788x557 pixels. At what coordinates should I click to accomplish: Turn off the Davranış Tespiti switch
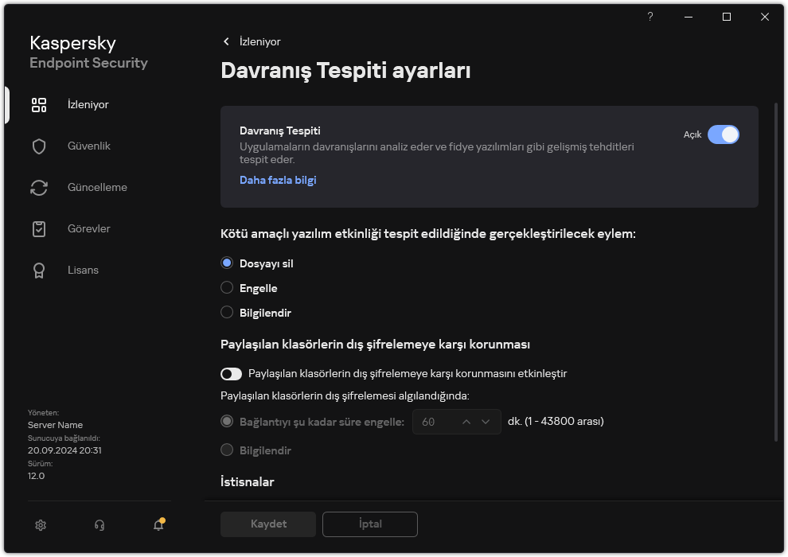(724, 134)
